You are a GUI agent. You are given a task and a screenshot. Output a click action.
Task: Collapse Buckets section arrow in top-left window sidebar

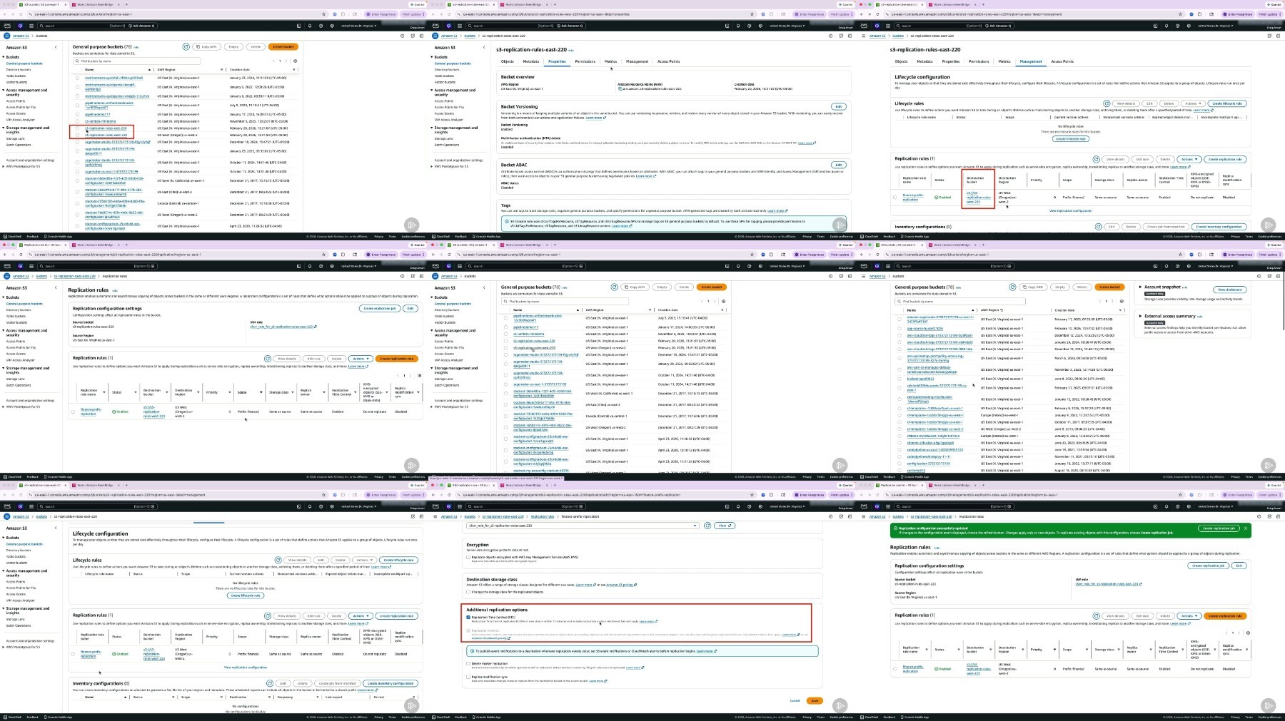click(x=4, y=57)
